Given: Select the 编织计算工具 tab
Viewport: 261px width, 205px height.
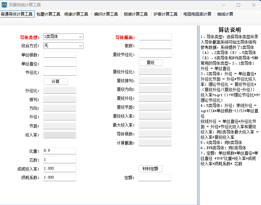Looking at the screenshot, I should click(106, 14).
